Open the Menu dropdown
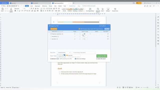The image size is (160, 90). pyautogui.click(x=3, y=6)
